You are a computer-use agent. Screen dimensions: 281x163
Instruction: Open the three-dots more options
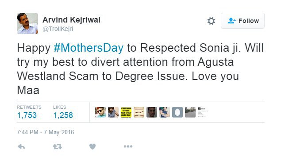point(128,147)
